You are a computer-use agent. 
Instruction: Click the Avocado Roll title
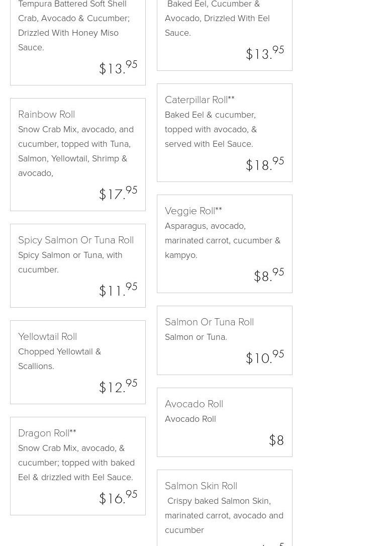coord(194,404)
